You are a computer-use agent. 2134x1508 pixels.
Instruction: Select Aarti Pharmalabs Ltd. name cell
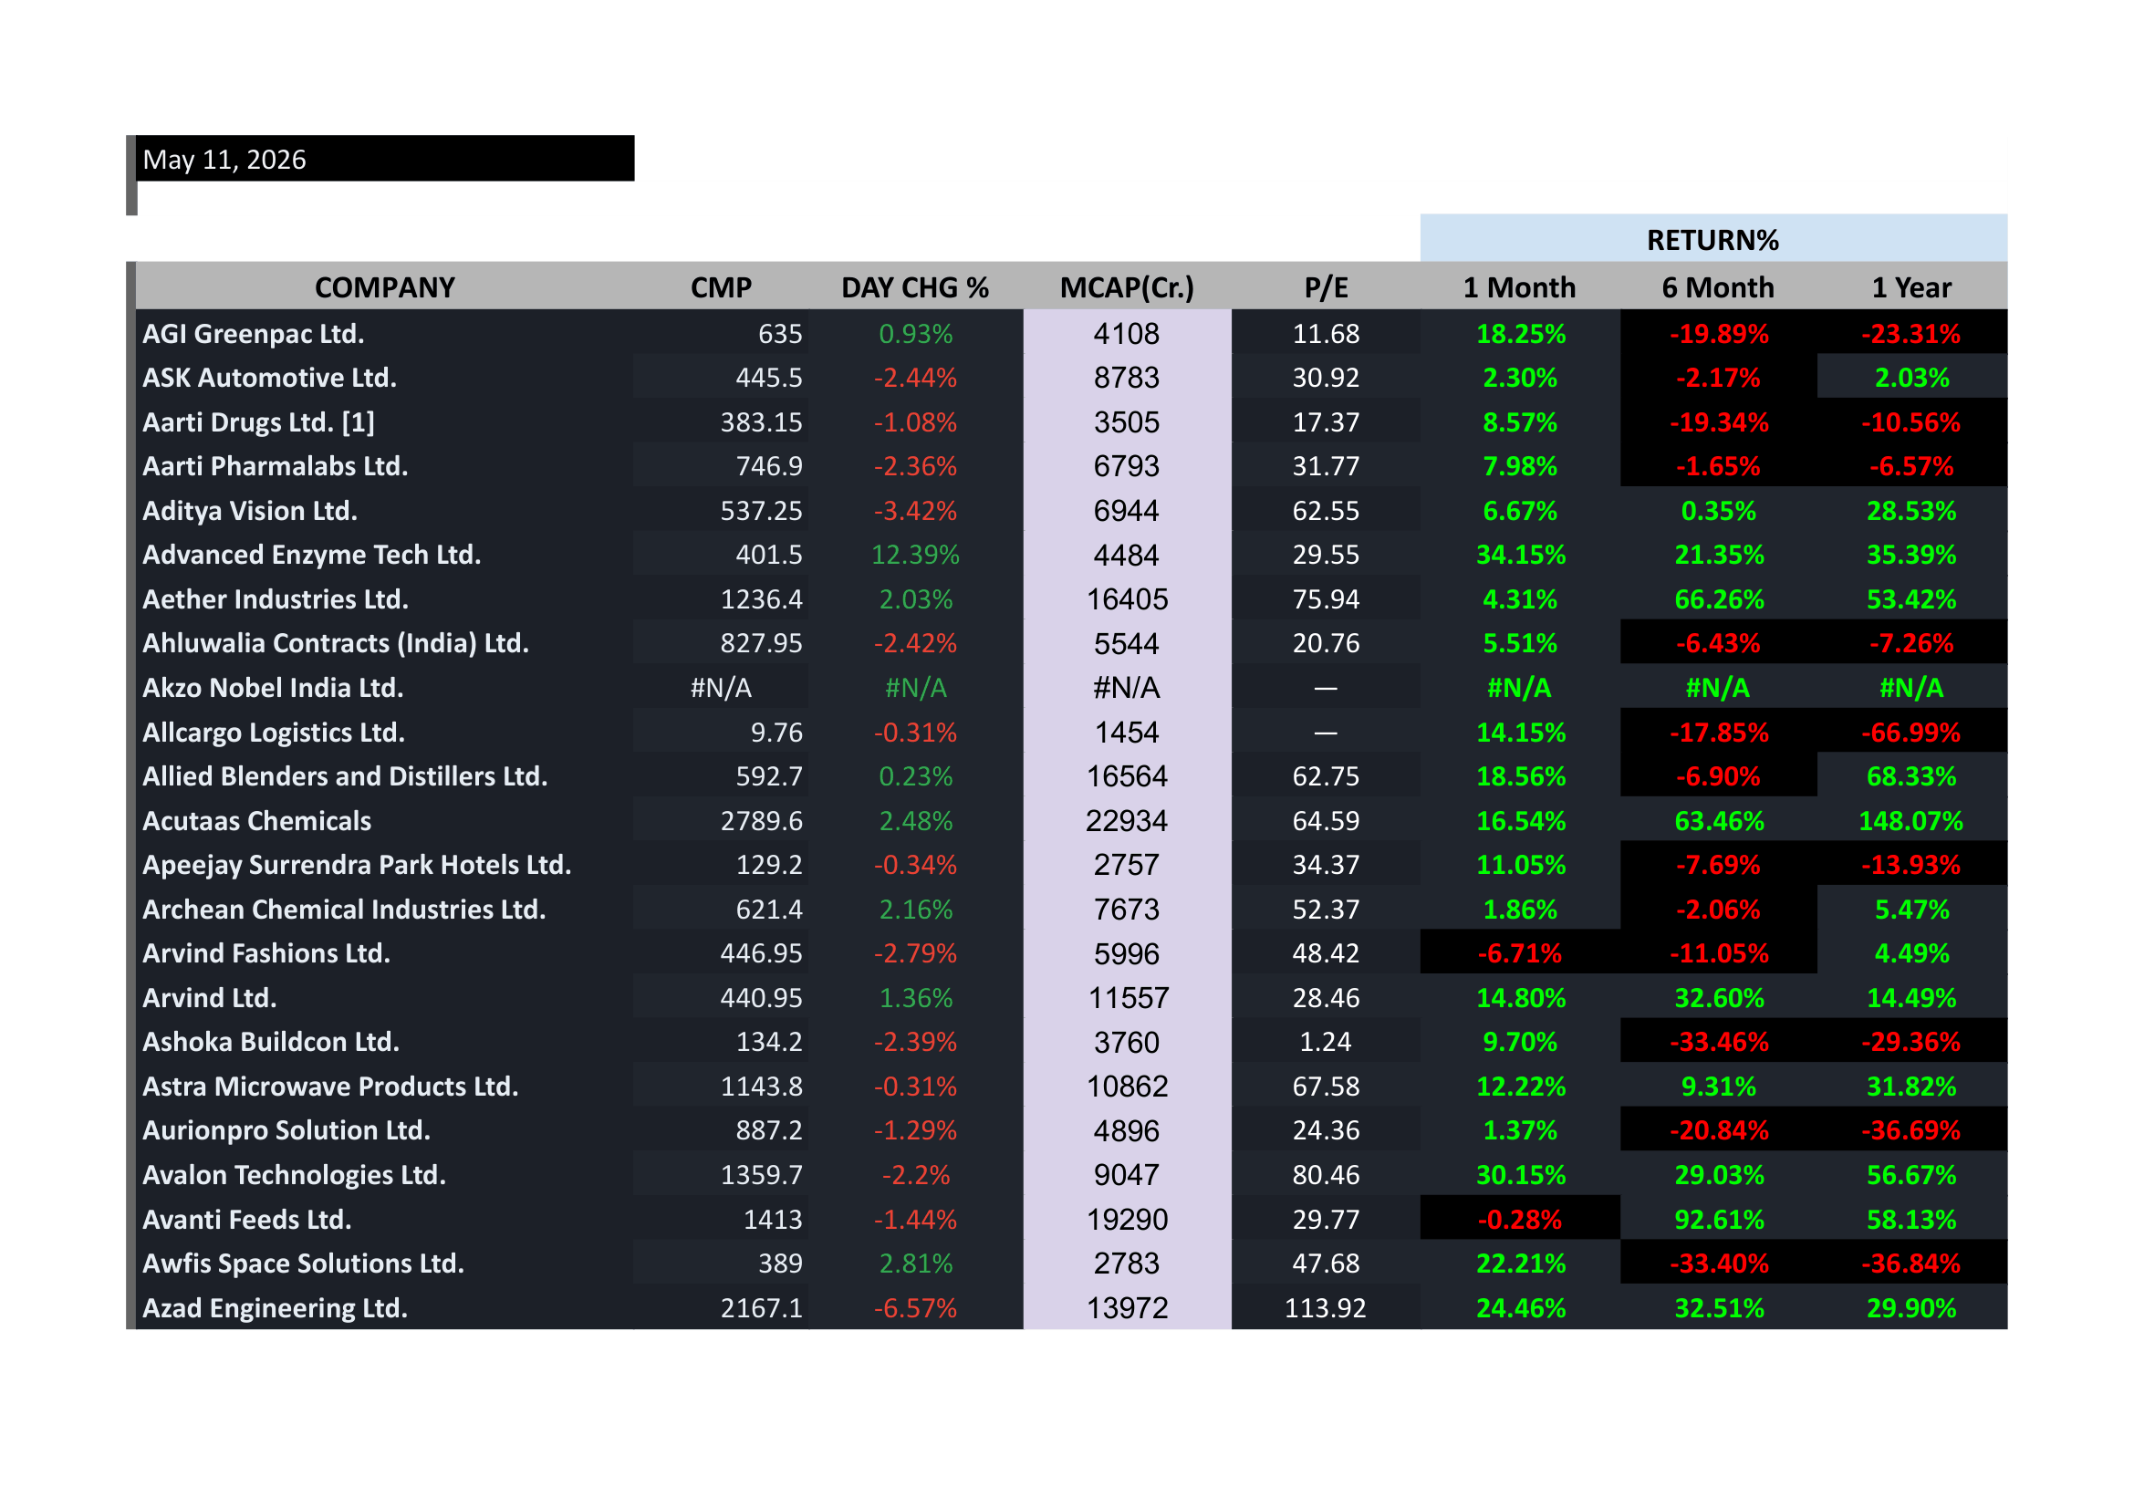pos(276,465)
